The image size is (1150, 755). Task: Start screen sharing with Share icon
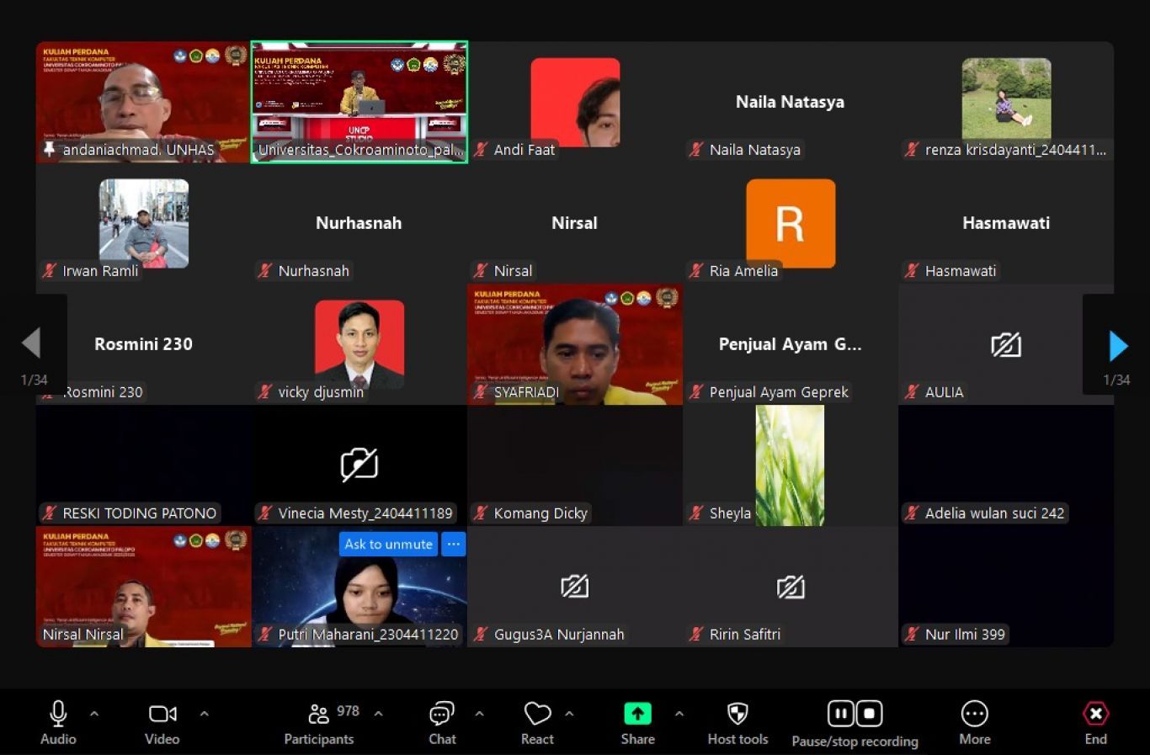pos(637,715)
